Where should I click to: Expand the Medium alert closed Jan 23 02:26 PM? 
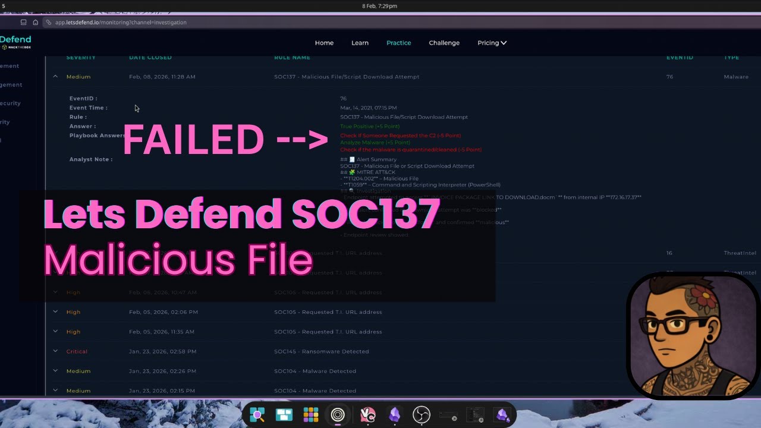tap(55, 370)
